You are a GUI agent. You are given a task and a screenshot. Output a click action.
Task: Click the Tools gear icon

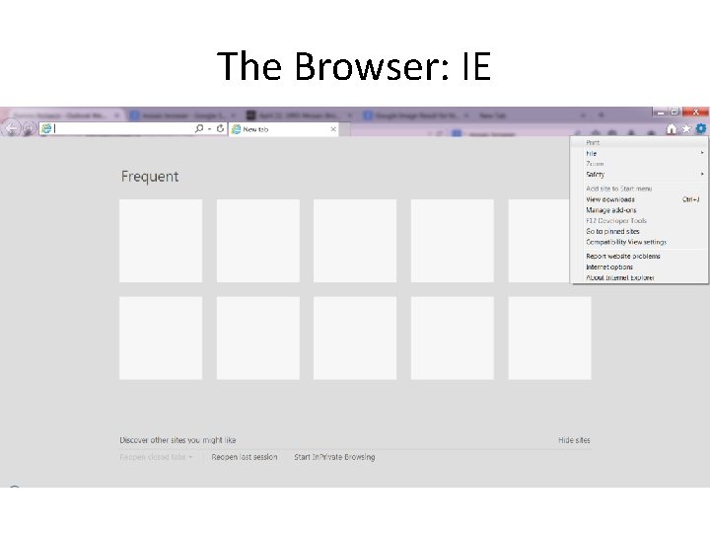[701, 128]
